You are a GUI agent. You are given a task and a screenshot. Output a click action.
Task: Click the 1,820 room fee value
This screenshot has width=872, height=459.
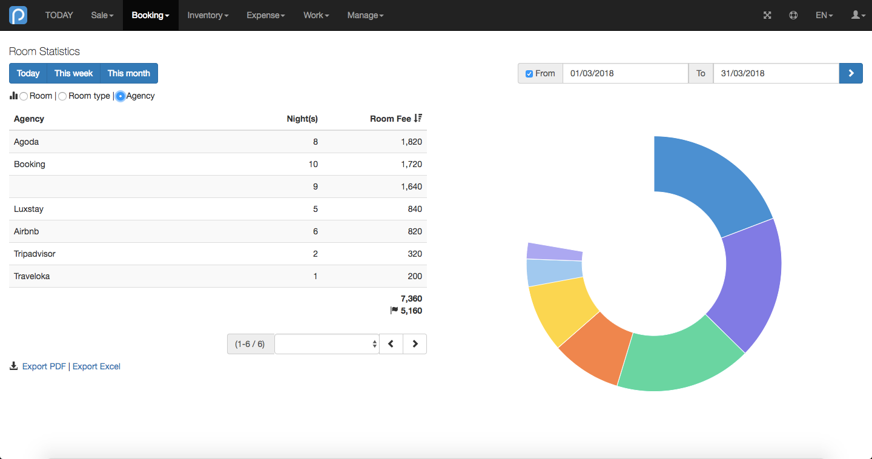click(x=411, y=142)
